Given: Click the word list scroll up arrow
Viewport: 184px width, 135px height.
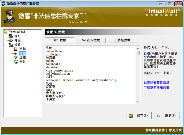Looking at the screenshot, I should (x=138, y=48).
